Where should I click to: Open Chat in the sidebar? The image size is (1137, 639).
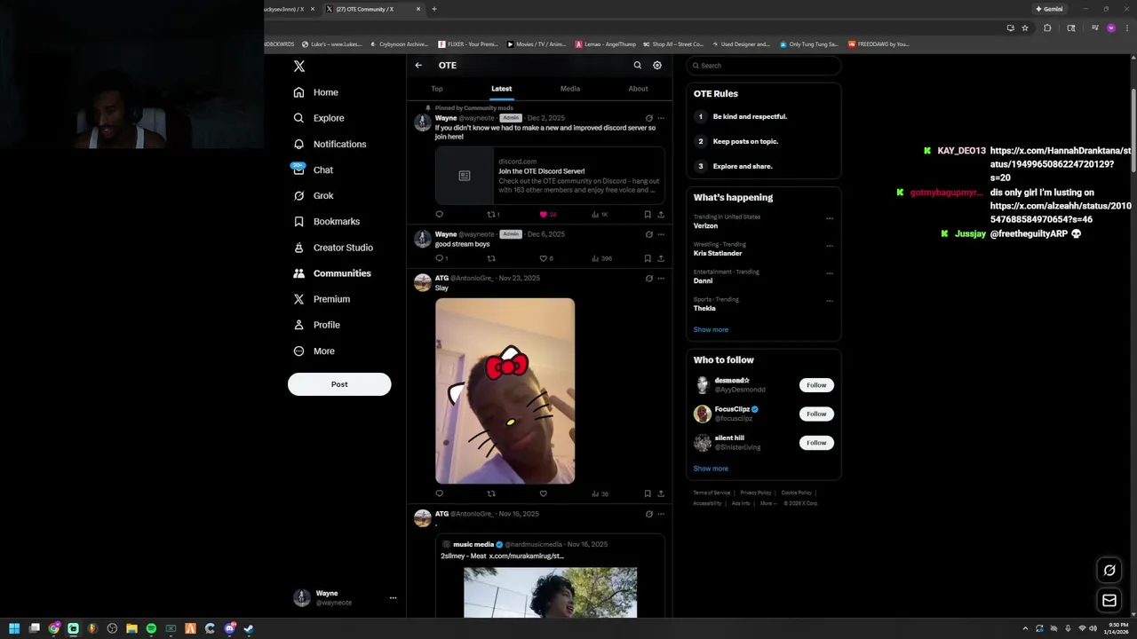coord(313,170)
